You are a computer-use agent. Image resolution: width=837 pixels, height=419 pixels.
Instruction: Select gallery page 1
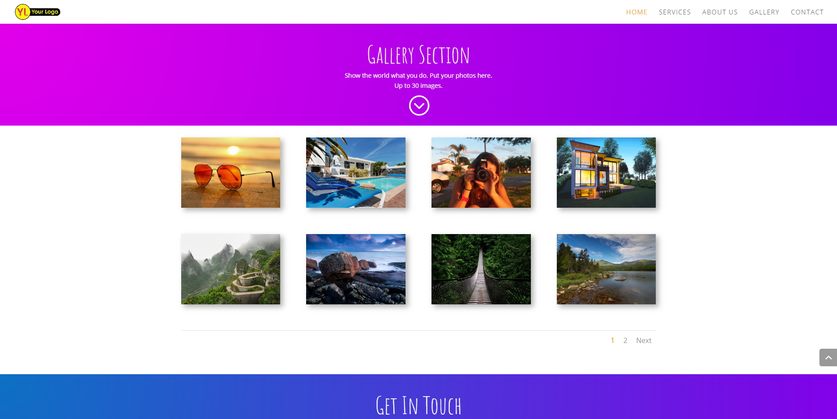point(612,340)
